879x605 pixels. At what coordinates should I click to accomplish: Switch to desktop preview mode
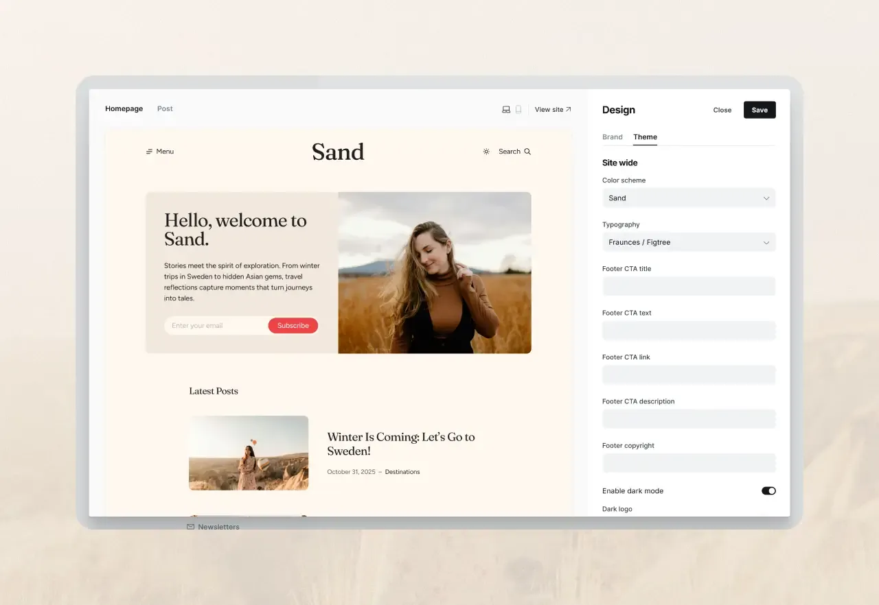pos(506,109)
